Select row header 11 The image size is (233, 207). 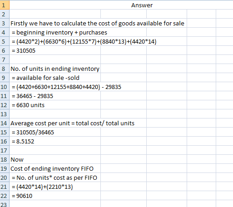5,96
